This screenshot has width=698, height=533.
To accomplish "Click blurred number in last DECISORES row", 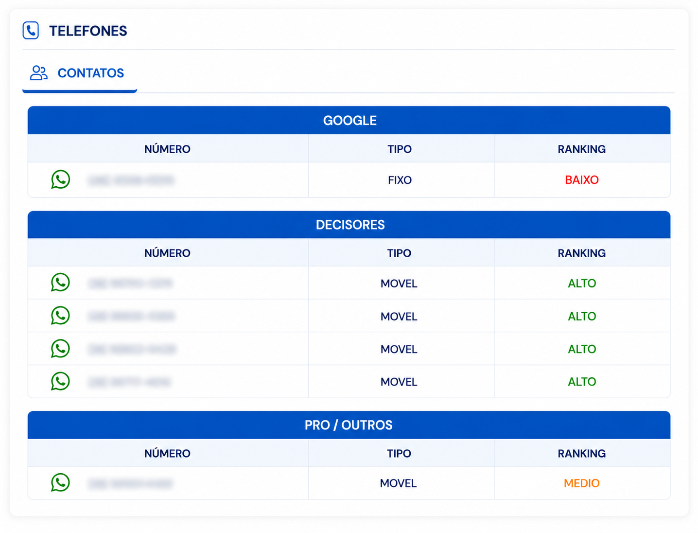I will point(130,382).
